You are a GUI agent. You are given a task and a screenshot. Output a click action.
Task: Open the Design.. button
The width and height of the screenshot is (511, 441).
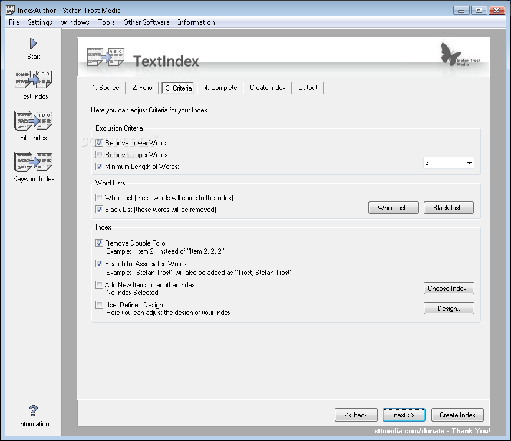(x=449, y=308)
